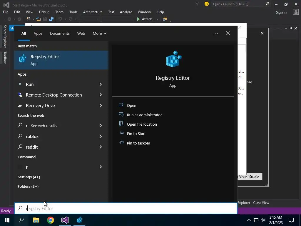Show hidden system tray icons
Viewport: 301px width, 226px height.
click(x=249, y=220)
